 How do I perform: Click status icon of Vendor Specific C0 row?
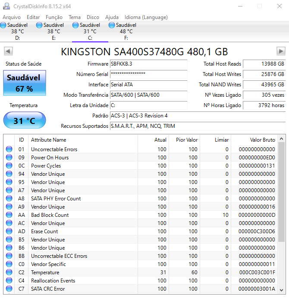(9, 264)
